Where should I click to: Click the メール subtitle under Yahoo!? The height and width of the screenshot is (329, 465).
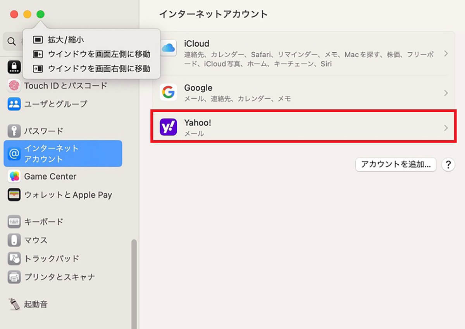pos(194,134)
